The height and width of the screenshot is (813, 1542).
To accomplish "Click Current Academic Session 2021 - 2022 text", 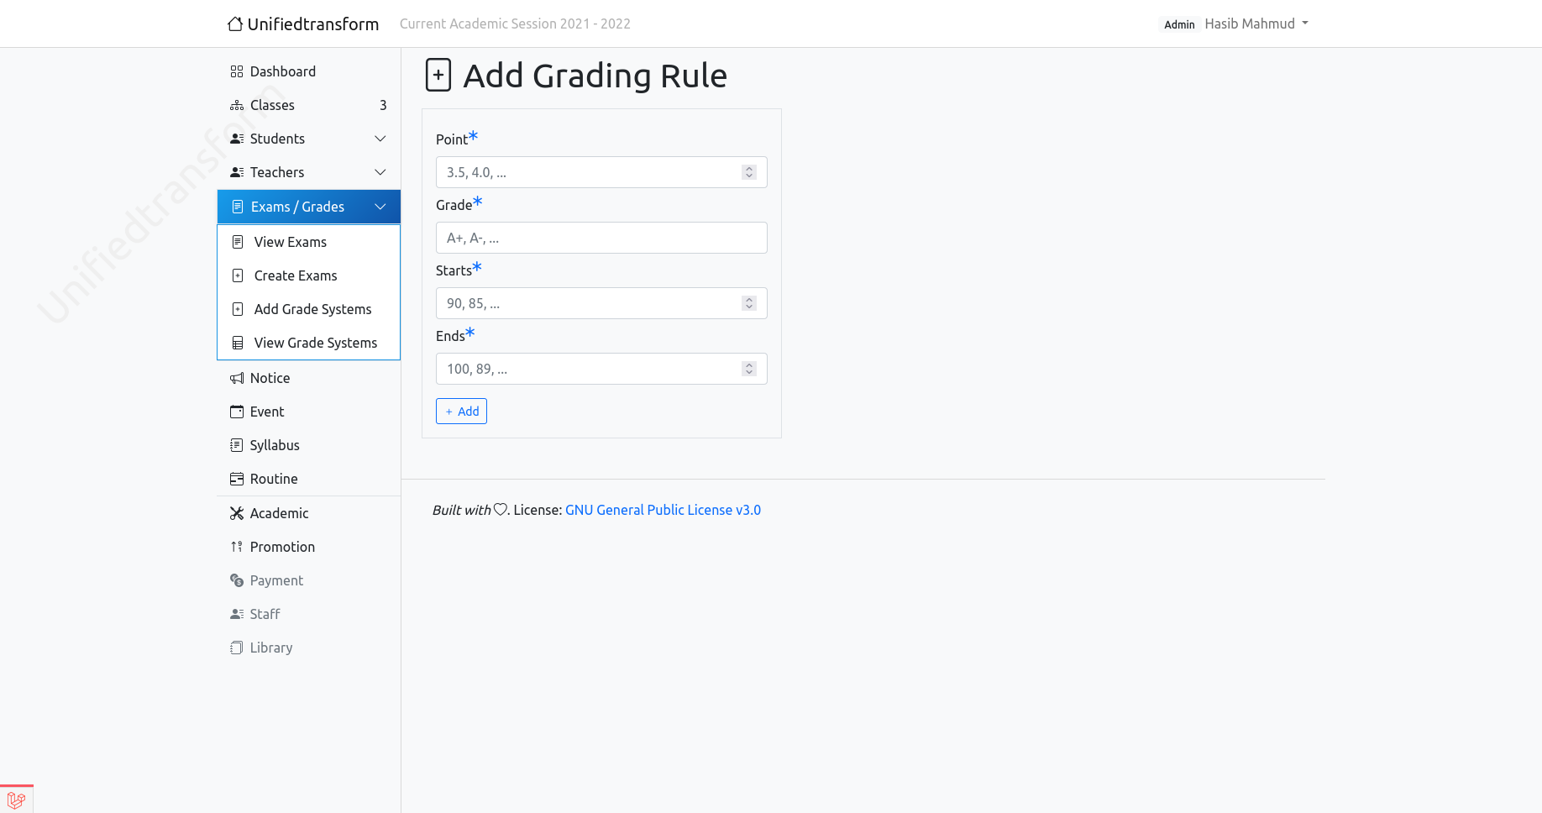I will point(515,24).
